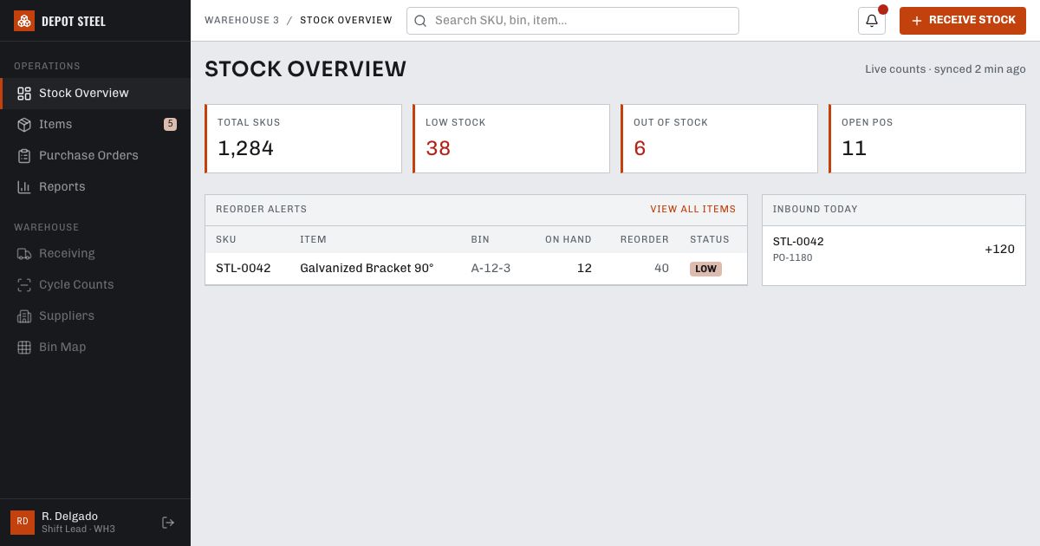Open notifications bell

(872, 21)
